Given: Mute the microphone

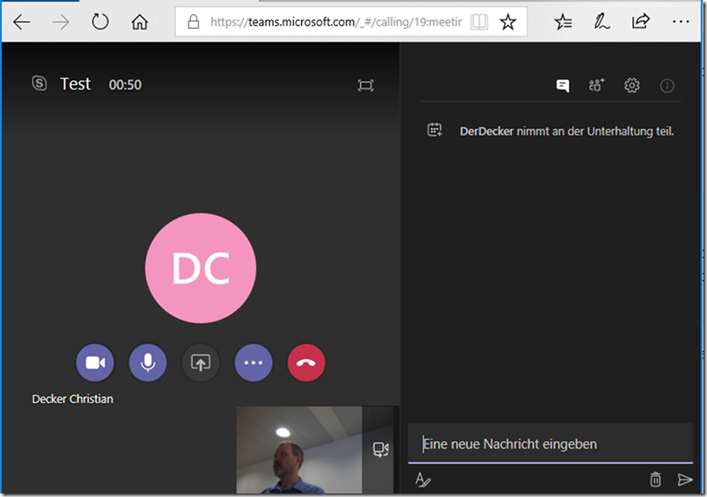Looking at the screenshot, I should point(148,363).
